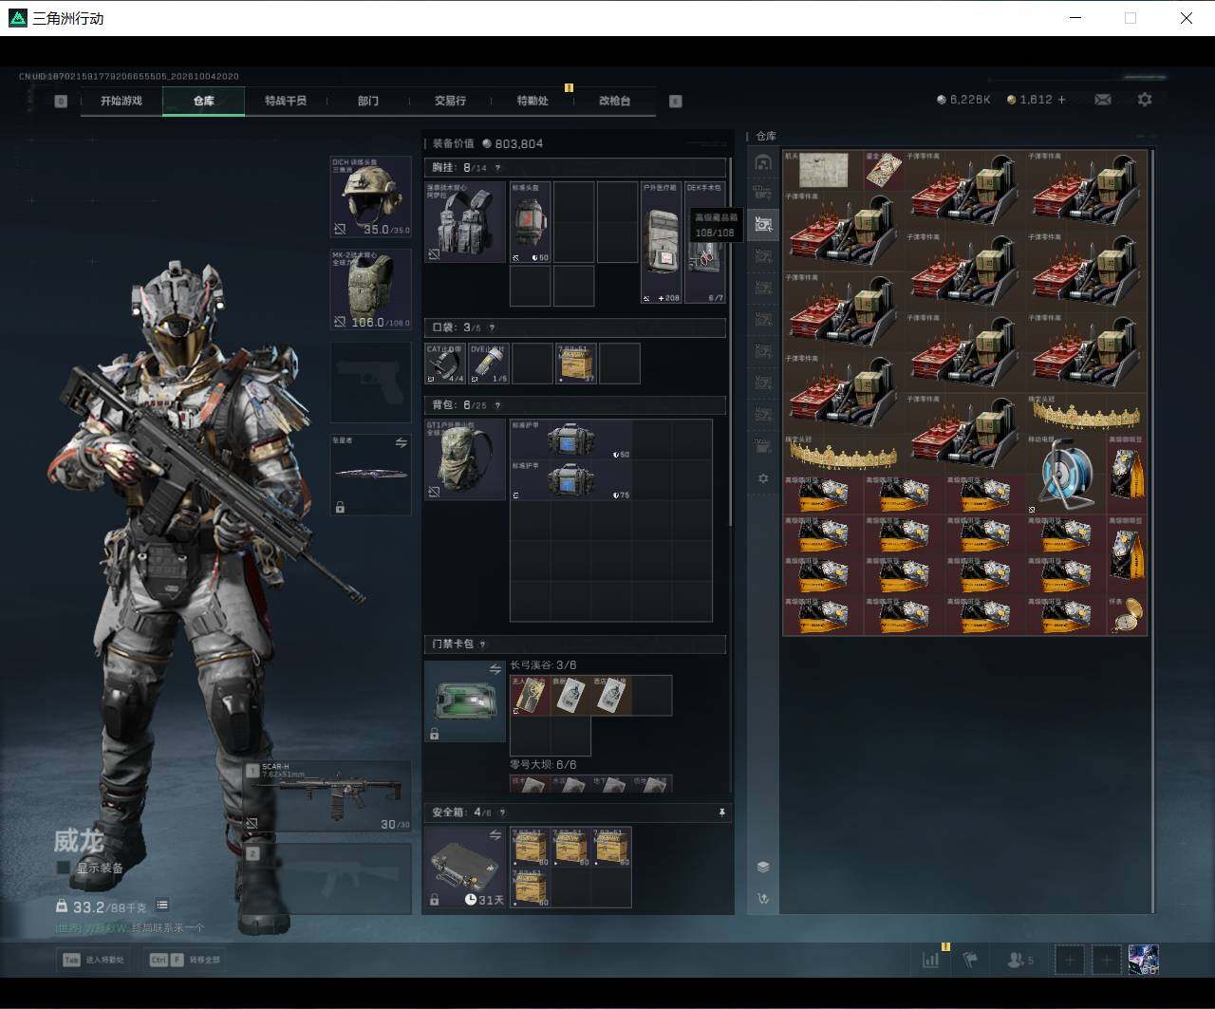Viewport: 1215px width, 1009px height.
Task: Swap the safe box via swap arrows
Action: 495,835
